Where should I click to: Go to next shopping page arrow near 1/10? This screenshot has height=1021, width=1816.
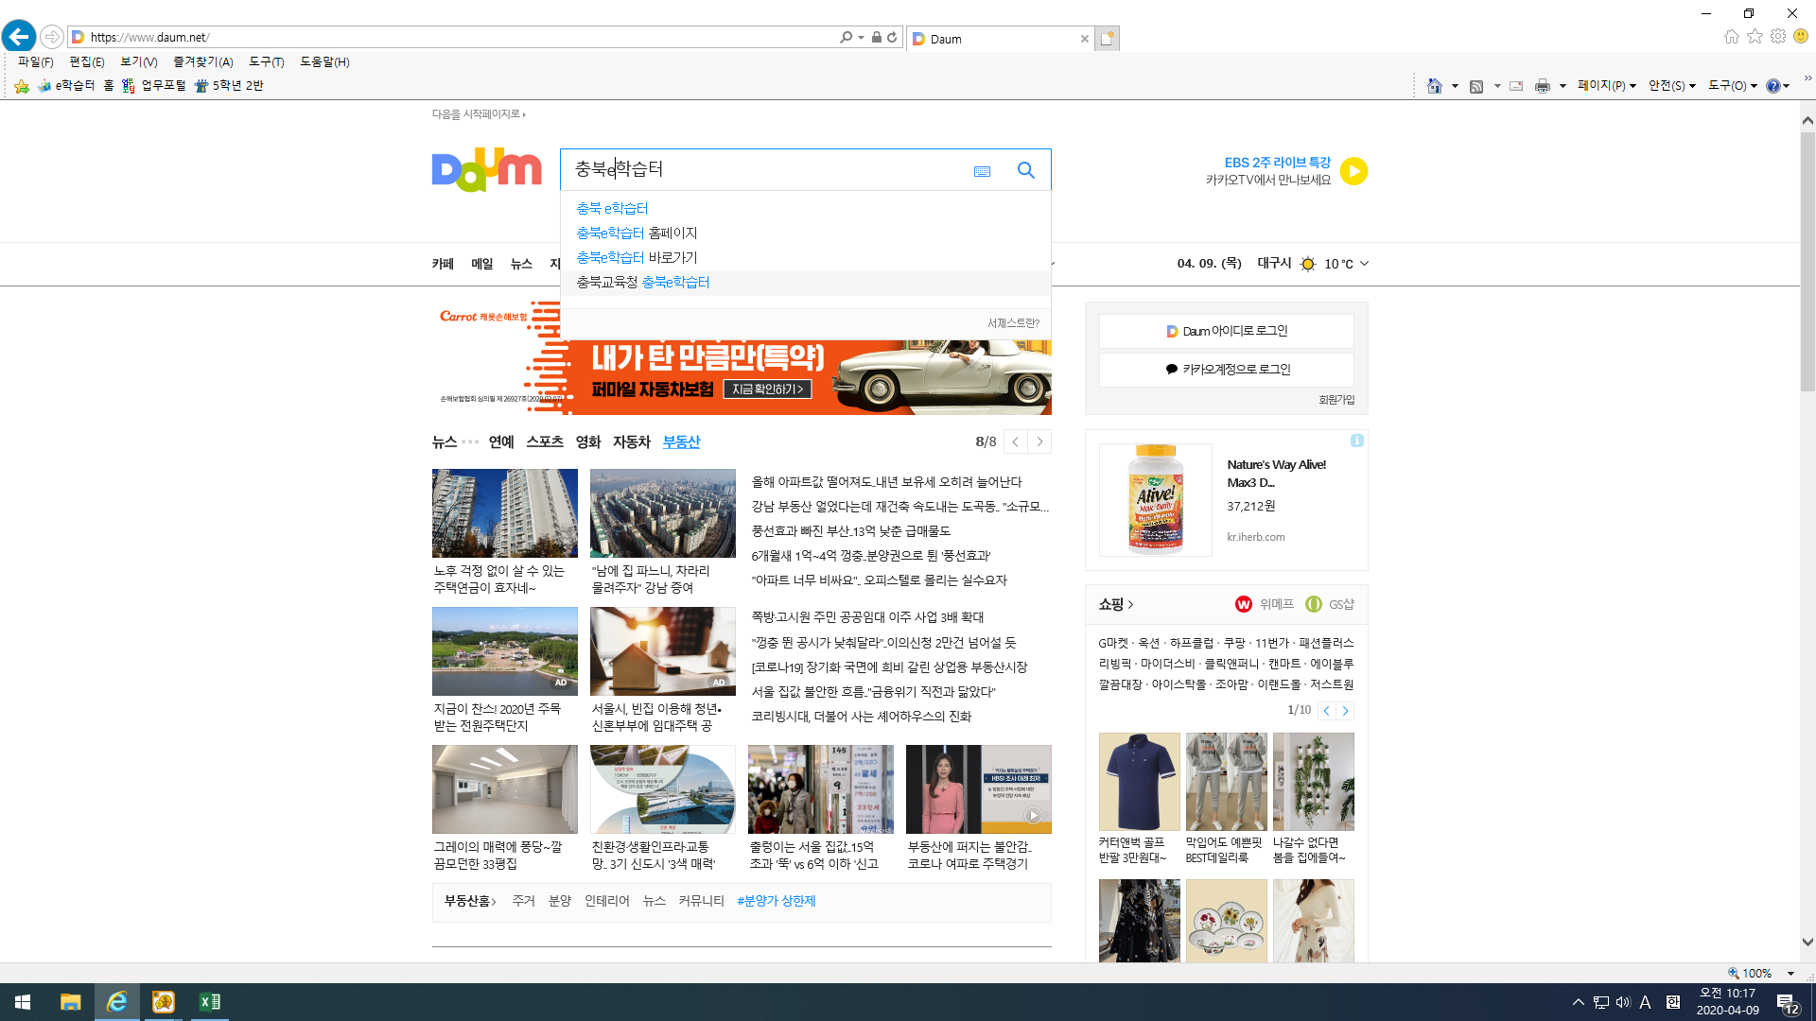(1345, 711)
